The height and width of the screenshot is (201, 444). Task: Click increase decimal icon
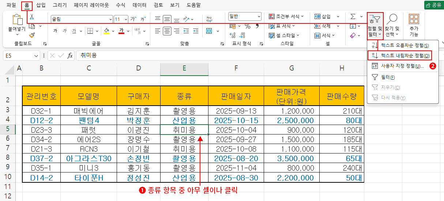(233, 35)
